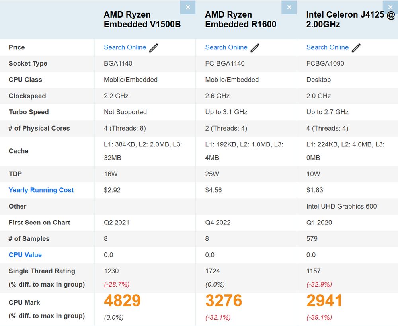Screen dimensions: 398x326
Task: Click the 16W TDP value
Action: pyautogui.click(x=111, y=174)
